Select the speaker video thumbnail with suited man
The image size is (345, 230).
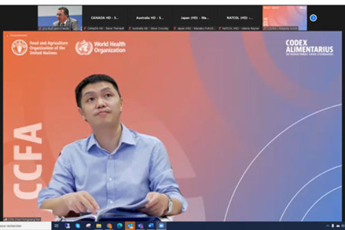click(60, 18)
